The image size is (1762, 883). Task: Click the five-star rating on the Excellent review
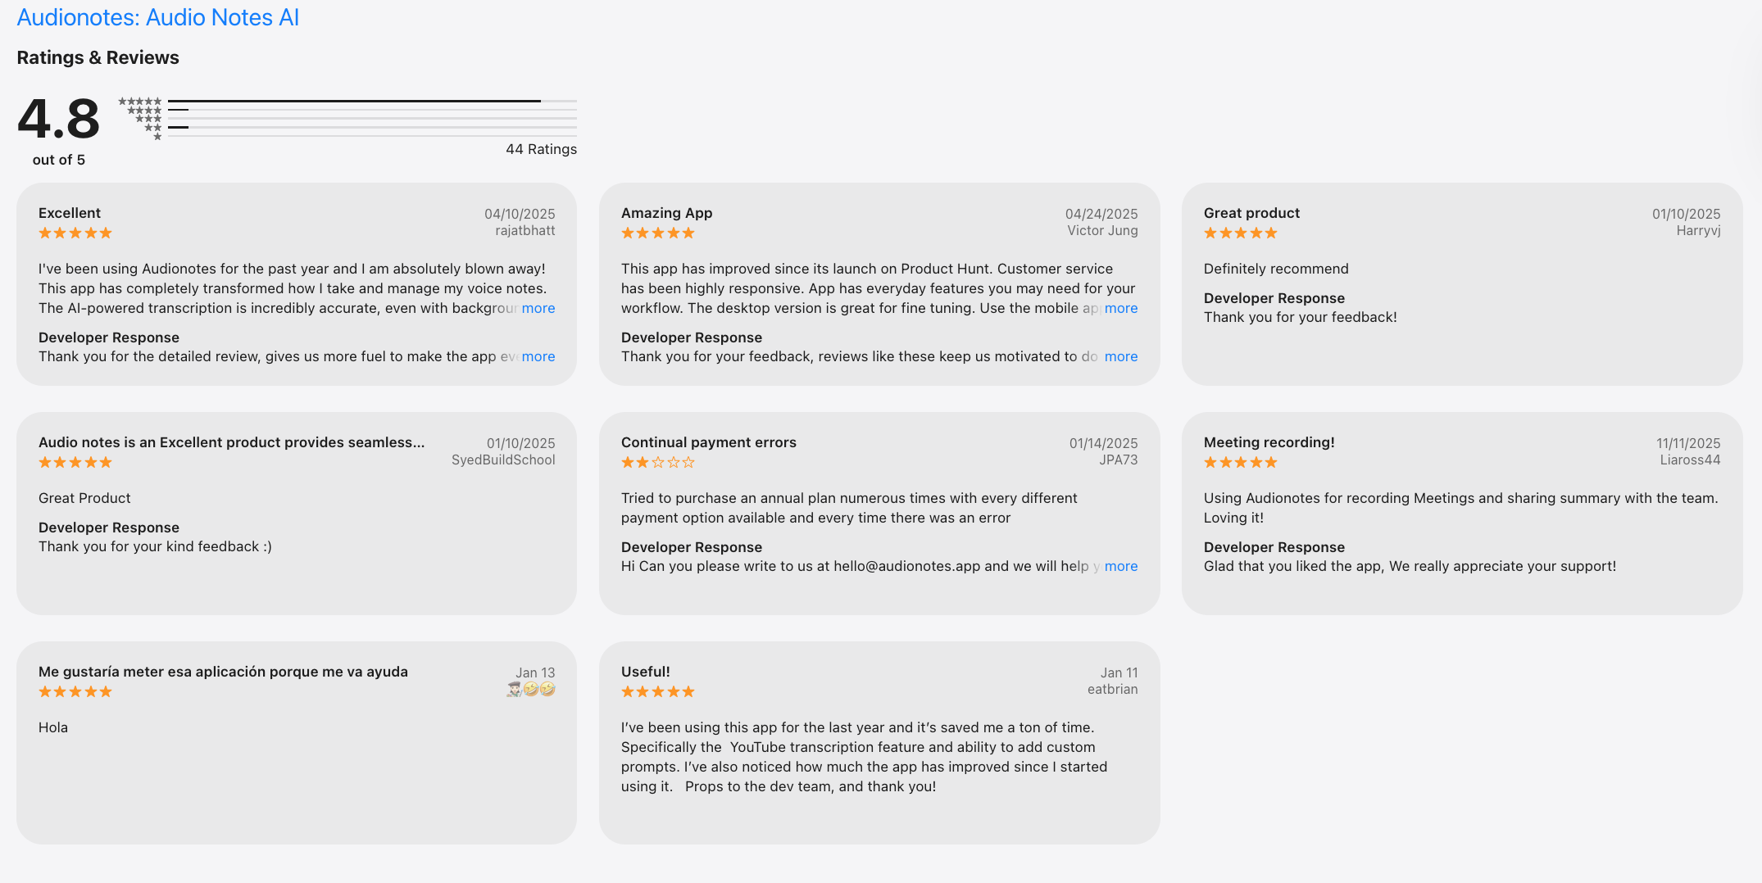point(75,233)
